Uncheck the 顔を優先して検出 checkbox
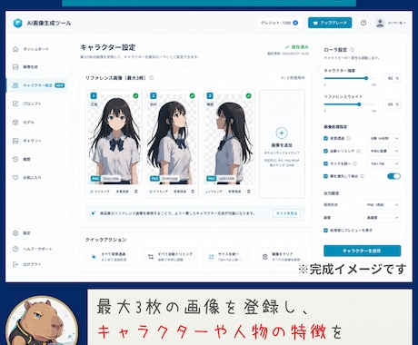 [x=325, y=176]
